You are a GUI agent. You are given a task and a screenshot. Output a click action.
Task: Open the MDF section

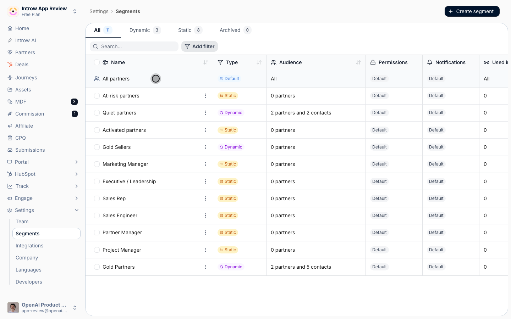click(x=43, y=102)
